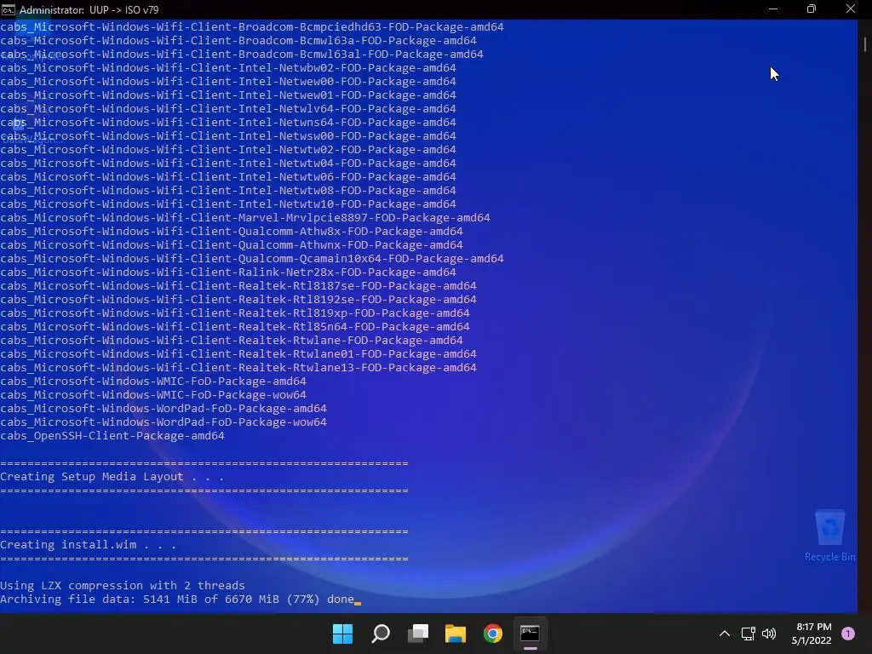
Task: Click the 'WordPad-FoD-Package-amd64' line
Action: [x=163, y=409]
